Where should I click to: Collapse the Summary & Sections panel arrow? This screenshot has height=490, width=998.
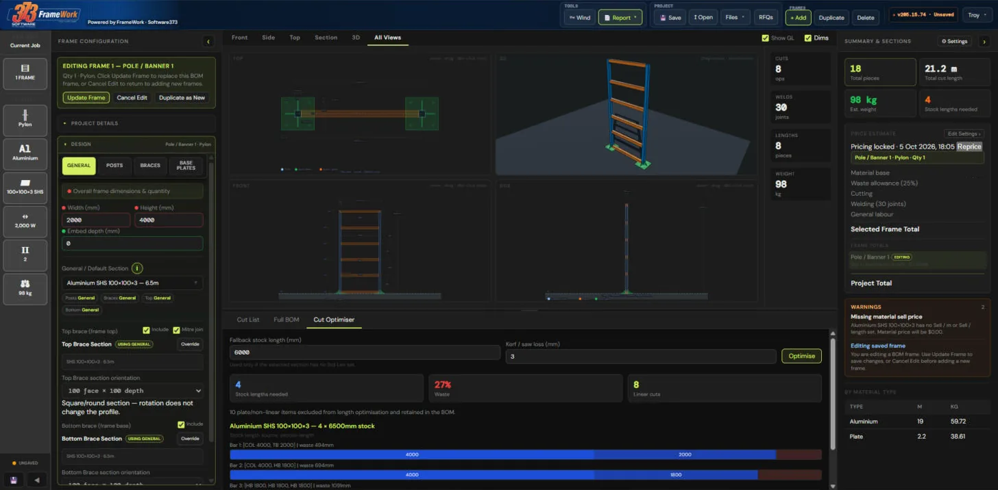[x=985, y=42]
